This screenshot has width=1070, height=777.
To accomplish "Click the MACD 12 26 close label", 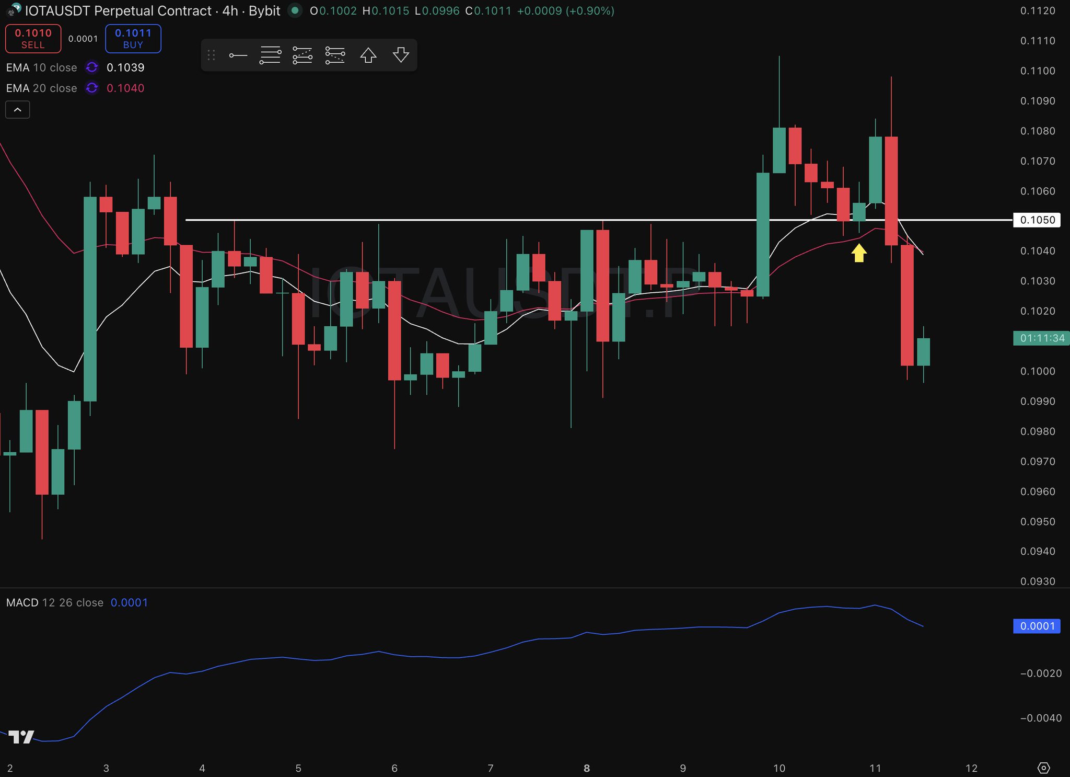I will [x=54, y=602].
